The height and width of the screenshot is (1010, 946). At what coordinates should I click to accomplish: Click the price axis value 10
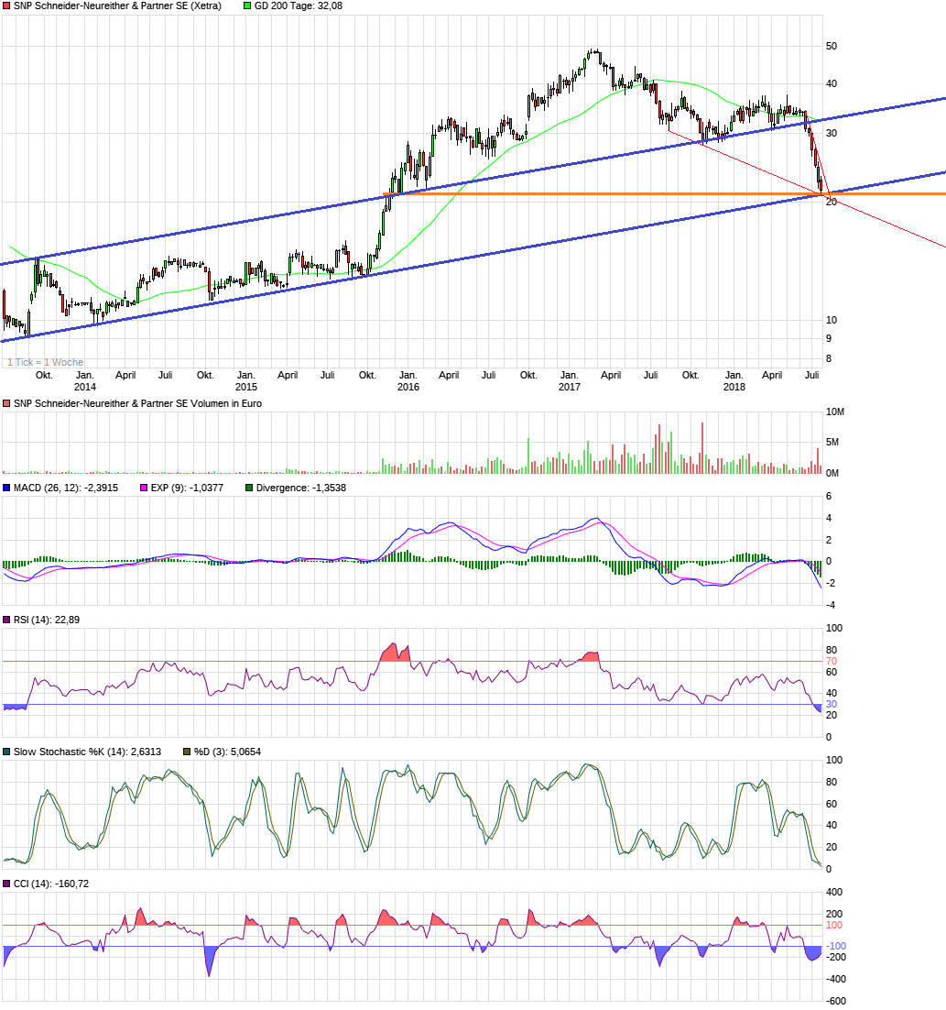coord(832,320)
